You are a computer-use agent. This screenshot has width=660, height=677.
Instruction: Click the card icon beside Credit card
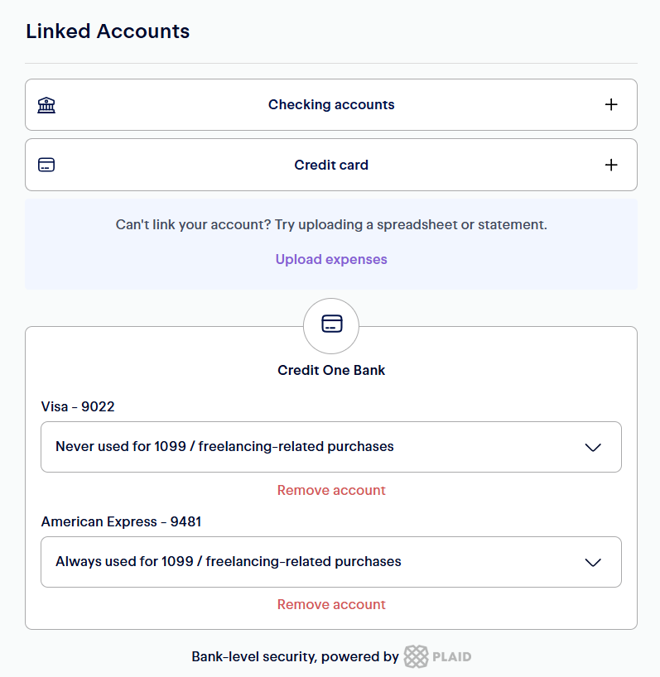[46, 165]
